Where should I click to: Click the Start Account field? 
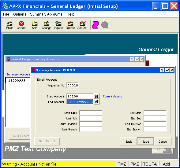[80, 96]
